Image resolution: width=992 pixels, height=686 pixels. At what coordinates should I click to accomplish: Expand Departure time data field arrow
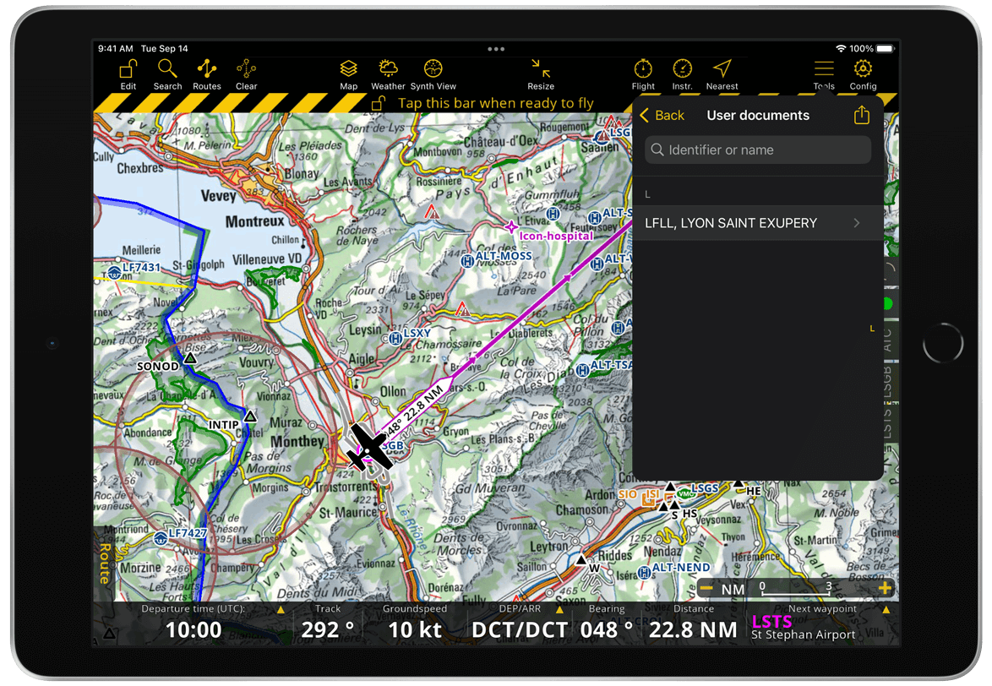tap(281, 609)
